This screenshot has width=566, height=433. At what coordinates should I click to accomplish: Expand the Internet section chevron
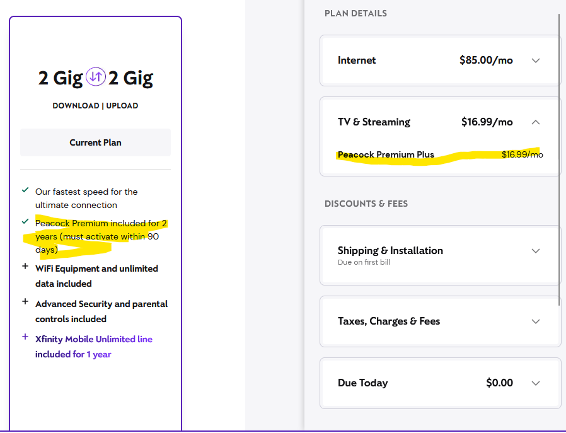click(536, 61)
